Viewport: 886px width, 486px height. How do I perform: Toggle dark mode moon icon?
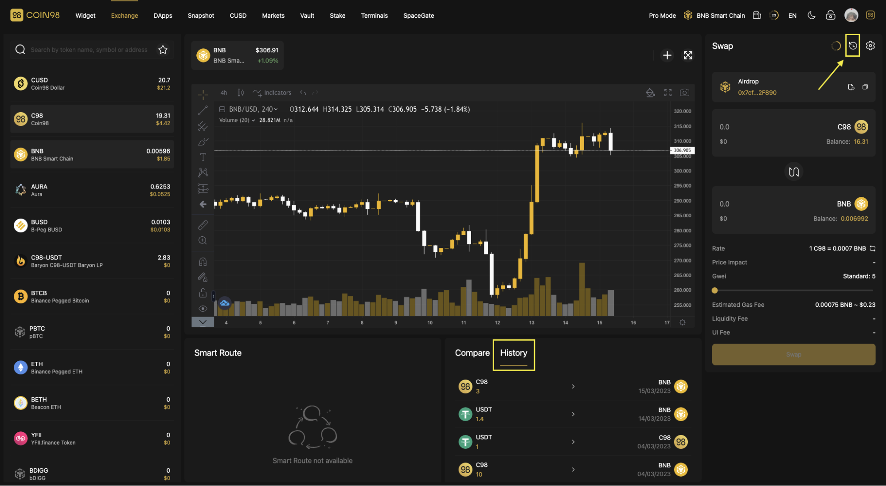(811, 16)
